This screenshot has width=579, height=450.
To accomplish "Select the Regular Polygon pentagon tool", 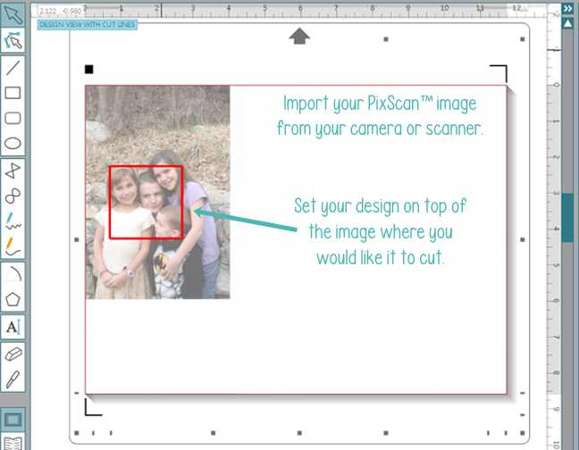I will pyautogui.click(x=13, y=299).
